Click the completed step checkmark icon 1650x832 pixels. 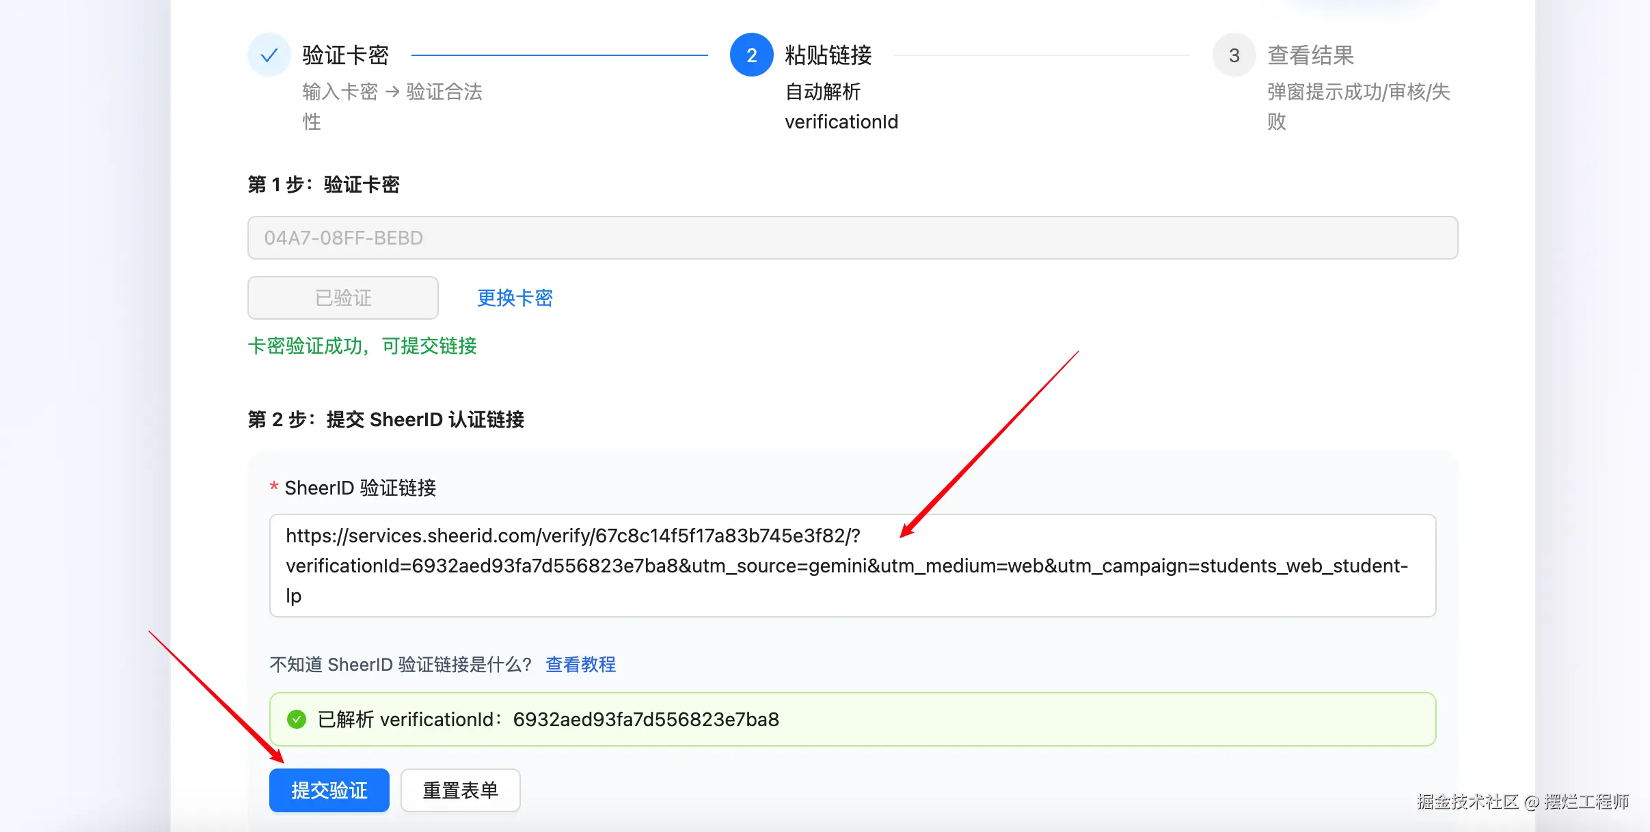coord(269,55)
